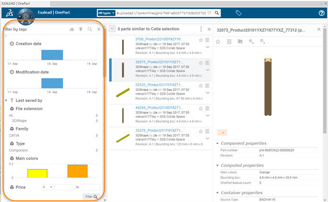Open the 32073_Product25101YXZ71 link
The width and height of the screenshot is (328, 202).
tap(159, 62)
